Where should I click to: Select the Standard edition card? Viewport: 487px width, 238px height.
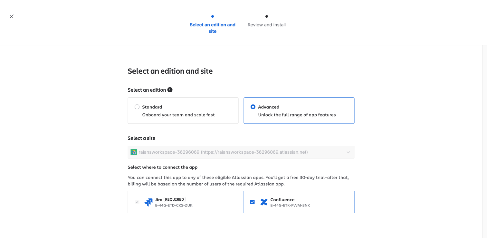point(183,110)
